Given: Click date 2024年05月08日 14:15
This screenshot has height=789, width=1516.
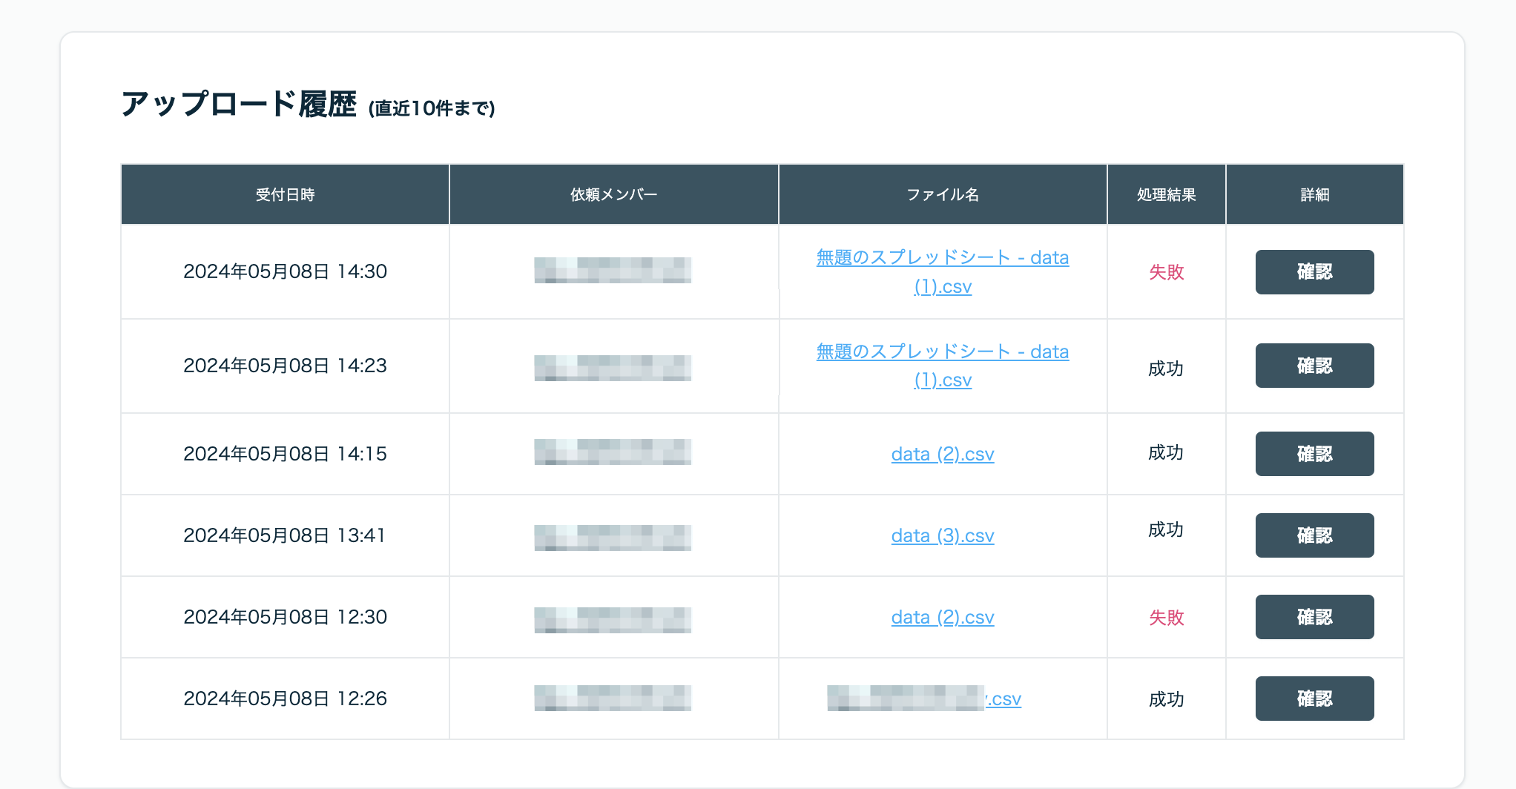Looking at the screenshot, I should click(286, 454).
